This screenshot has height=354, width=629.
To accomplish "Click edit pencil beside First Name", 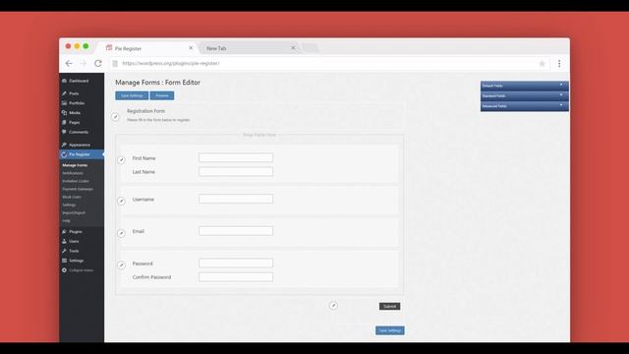I will tap(121, 160).
